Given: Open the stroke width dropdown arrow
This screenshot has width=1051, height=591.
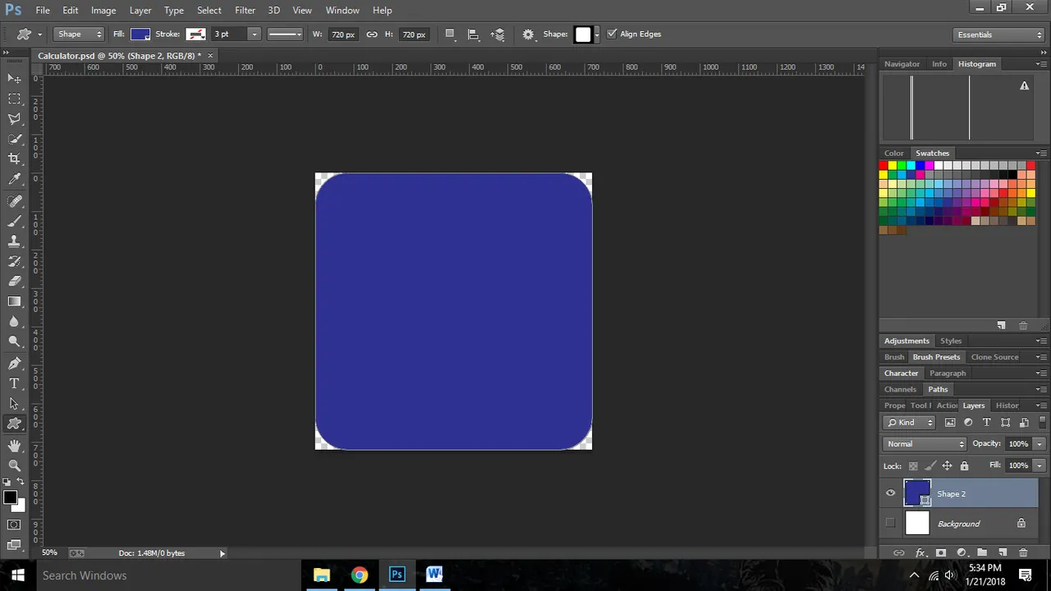Looking at the screenshot, I should pyautogui.click(x=255, y=34).
